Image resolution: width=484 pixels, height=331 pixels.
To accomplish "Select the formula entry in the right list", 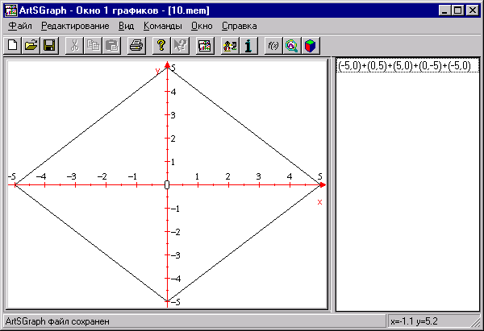I will click(403, 66).
